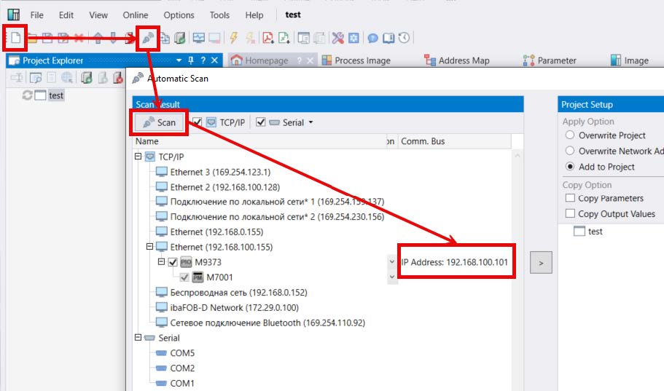Switch to the Process Image tab
This screenshot has width=664, height=391.
pos(356,60)
